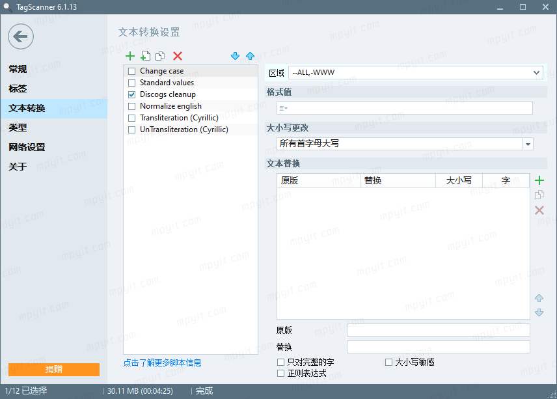Image resolution: width=557 pixels, height=399 pixels.
Task: Expand the 区域 dropdown arrow
Action: [x=536, y=73]
